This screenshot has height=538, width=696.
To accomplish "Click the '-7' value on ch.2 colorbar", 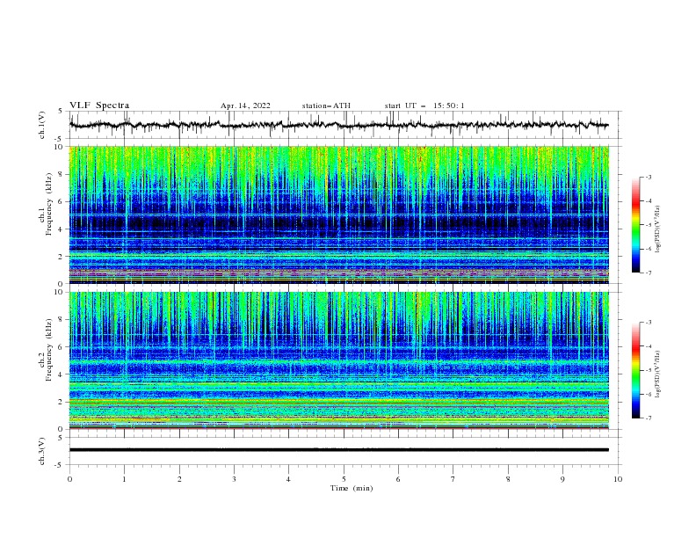I will coord(648,418).
